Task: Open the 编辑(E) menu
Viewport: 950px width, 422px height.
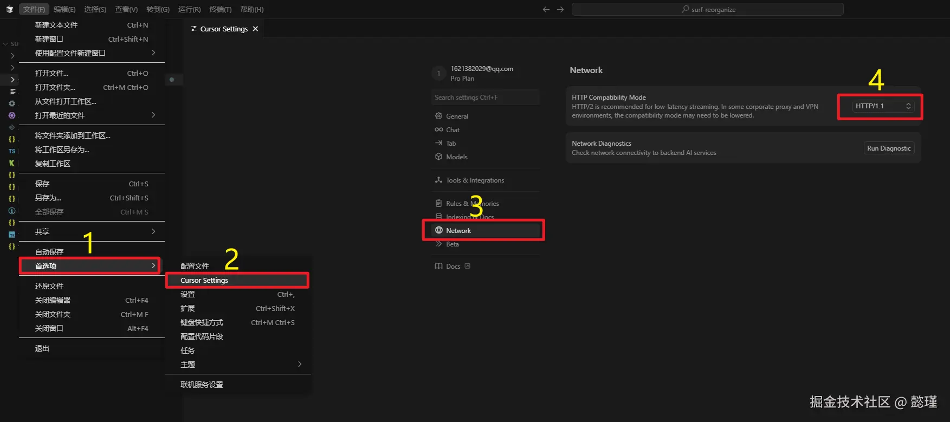Action: point(64,9)
